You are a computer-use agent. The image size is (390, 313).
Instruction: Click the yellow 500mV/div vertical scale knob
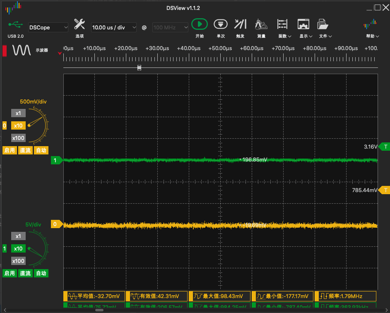coord(38,125)
